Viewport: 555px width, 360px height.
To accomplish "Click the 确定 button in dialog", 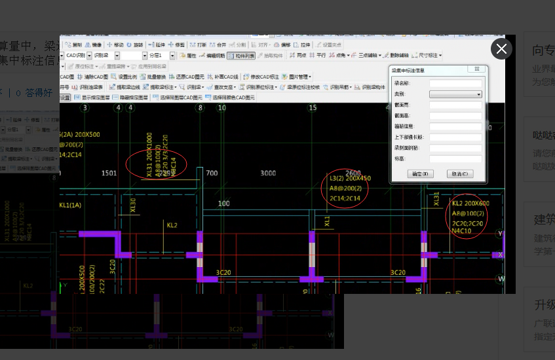I will click(x=420, y=173).
